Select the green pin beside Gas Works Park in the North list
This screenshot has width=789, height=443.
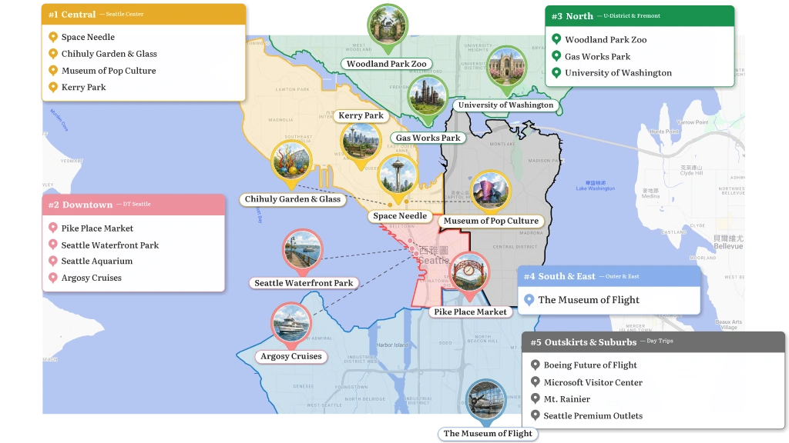[556, 55]
